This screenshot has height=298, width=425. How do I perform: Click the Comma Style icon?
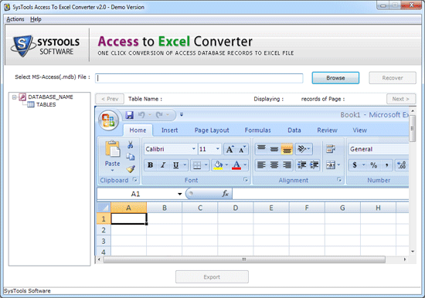point(387,165)
